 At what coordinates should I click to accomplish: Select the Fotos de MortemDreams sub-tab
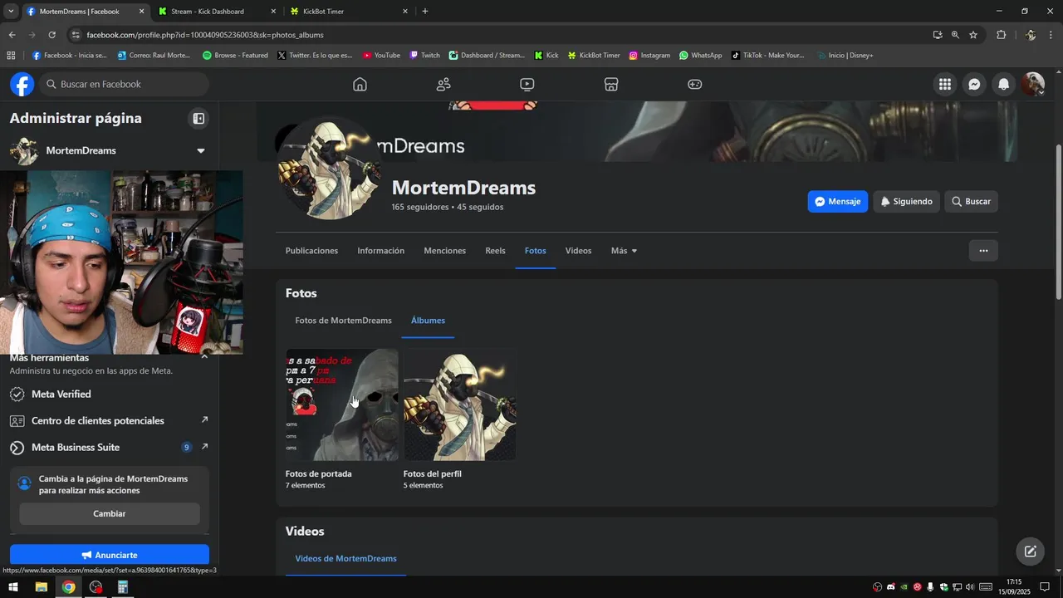click(343, 321)
